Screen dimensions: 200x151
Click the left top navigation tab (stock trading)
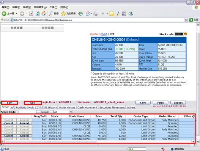tap(17, 28)
